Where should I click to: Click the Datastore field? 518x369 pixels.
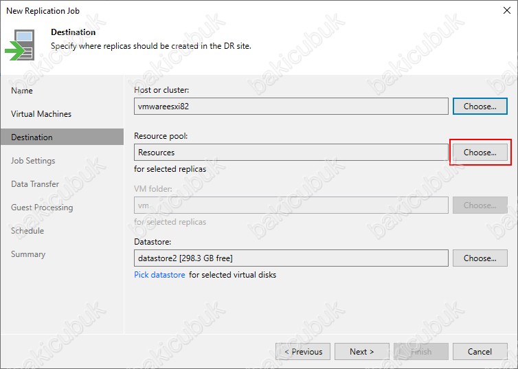(291, 258)
